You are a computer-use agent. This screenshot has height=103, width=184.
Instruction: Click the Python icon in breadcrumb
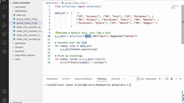63,3
